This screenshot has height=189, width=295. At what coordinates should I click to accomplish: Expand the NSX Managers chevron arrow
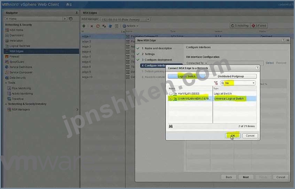tap(77, 109)
